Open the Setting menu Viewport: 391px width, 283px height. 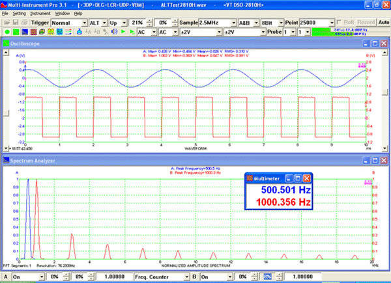20,13
